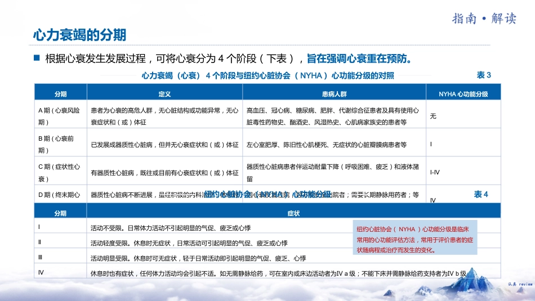535x301 pixels.
Task: Click the symptom row 休息时也有症状
Action: tap(278, 273)
